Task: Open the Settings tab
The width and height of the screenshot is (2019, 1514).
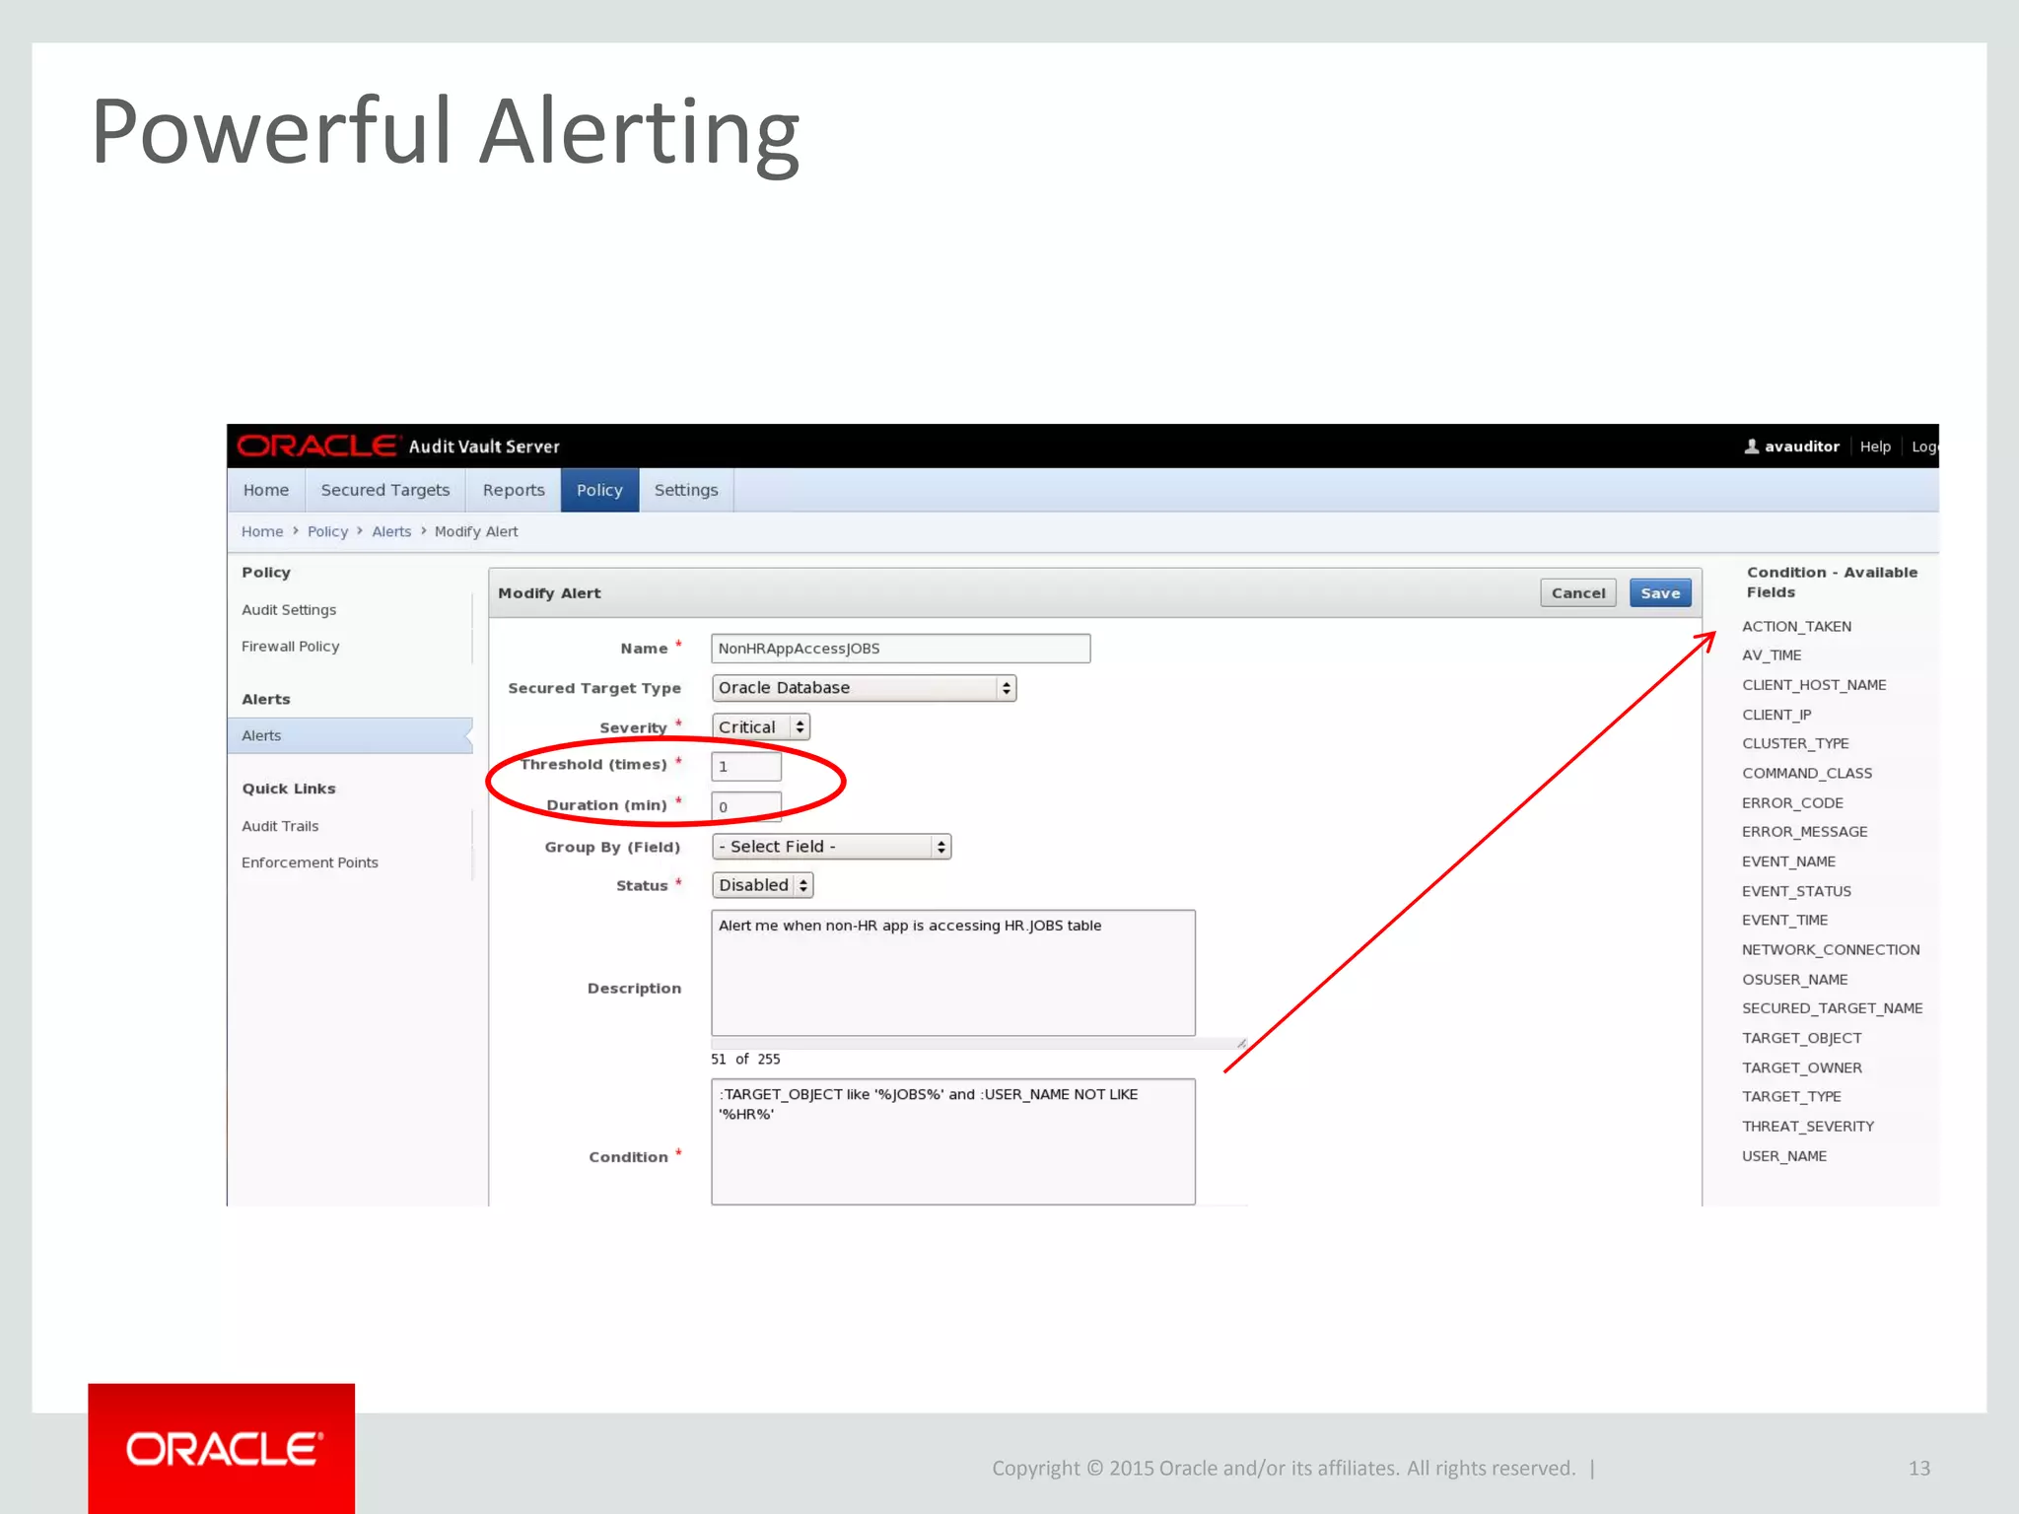Action: pos(686,490)
